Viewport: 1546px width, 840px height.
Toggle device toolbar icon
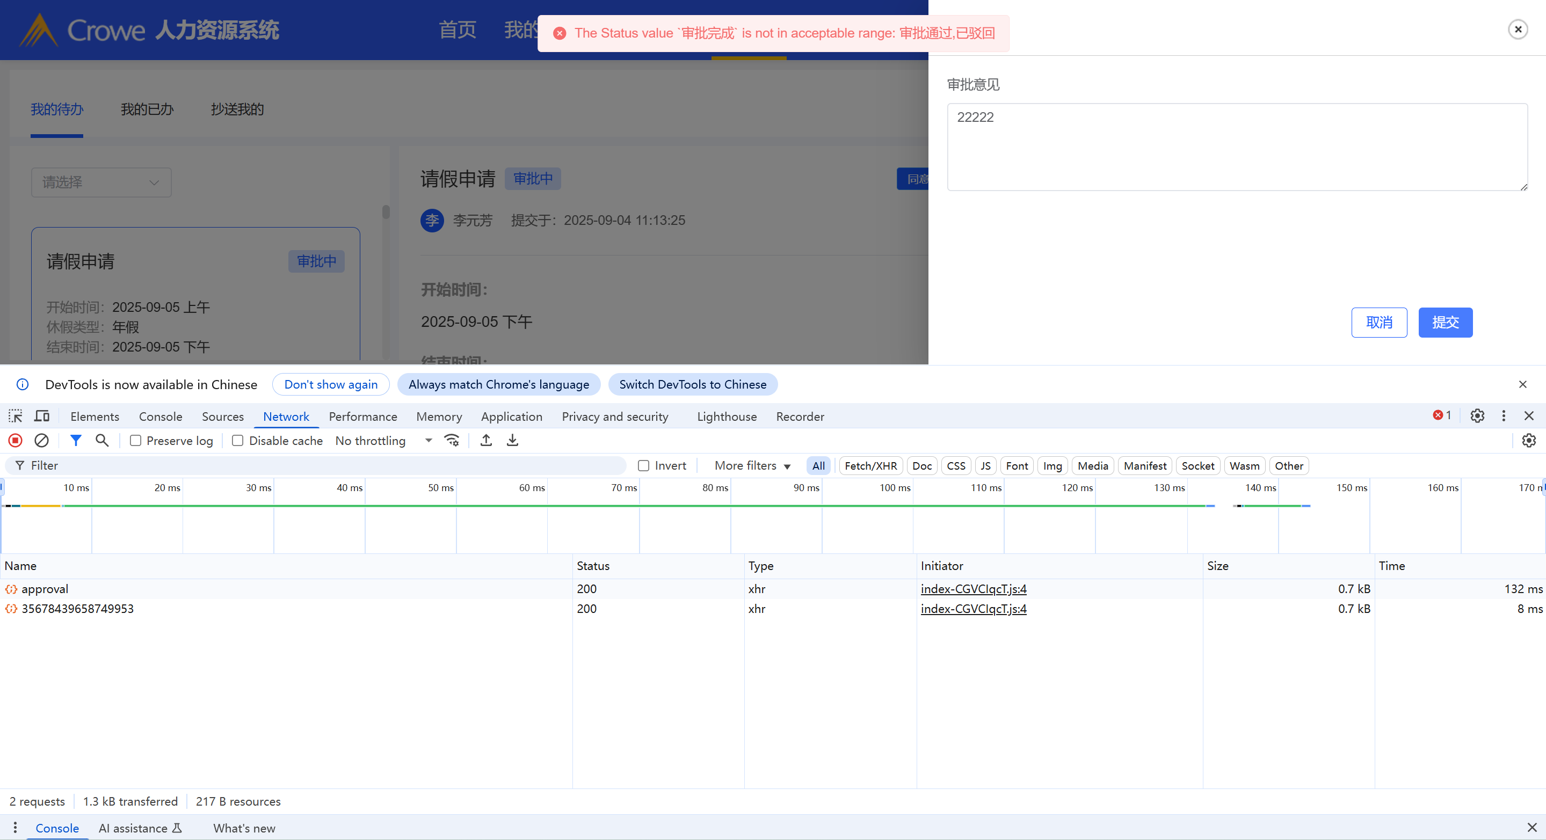coord(42,416)
